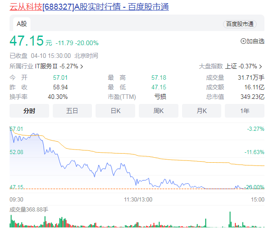Switch to the 五日 chart tab
The height and width of the screenshot is (232, 274).
pos(72,111)
